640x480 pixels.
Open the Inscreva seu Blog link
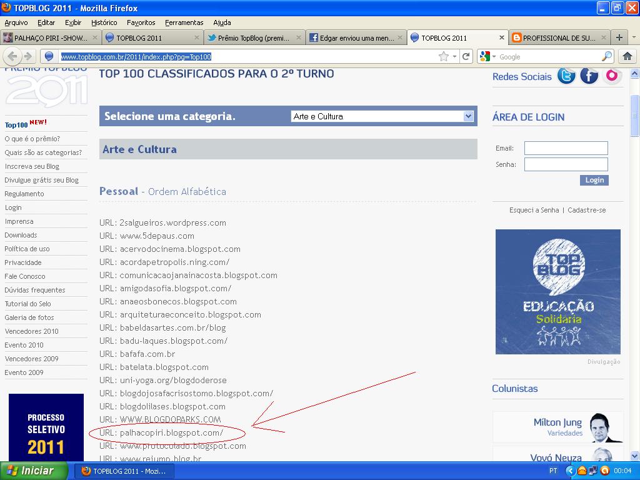[x=32, y=166]
